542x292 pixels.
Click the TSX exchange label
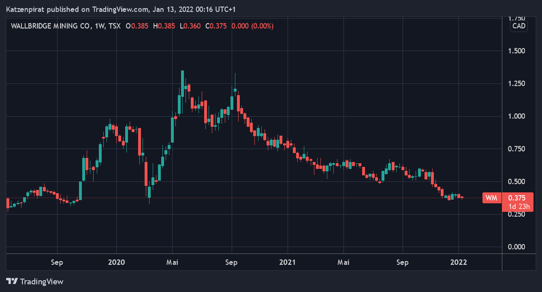[x=115, y=26]
